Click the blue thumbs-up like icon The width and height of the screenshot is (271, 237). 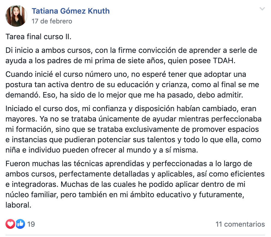(x=20, y=224)
